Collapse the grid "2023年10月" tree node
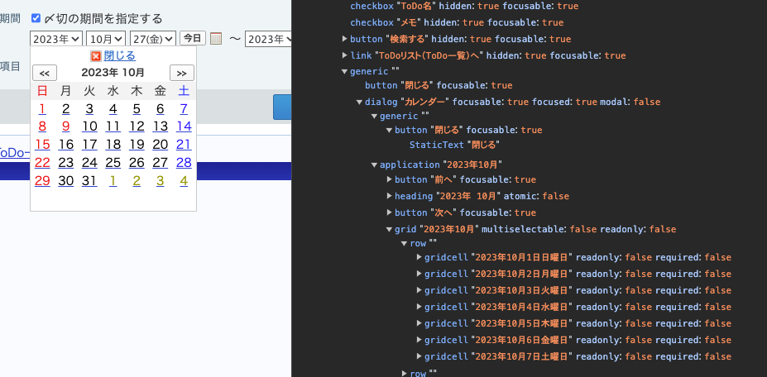767x377 pixels. [390, 229]
